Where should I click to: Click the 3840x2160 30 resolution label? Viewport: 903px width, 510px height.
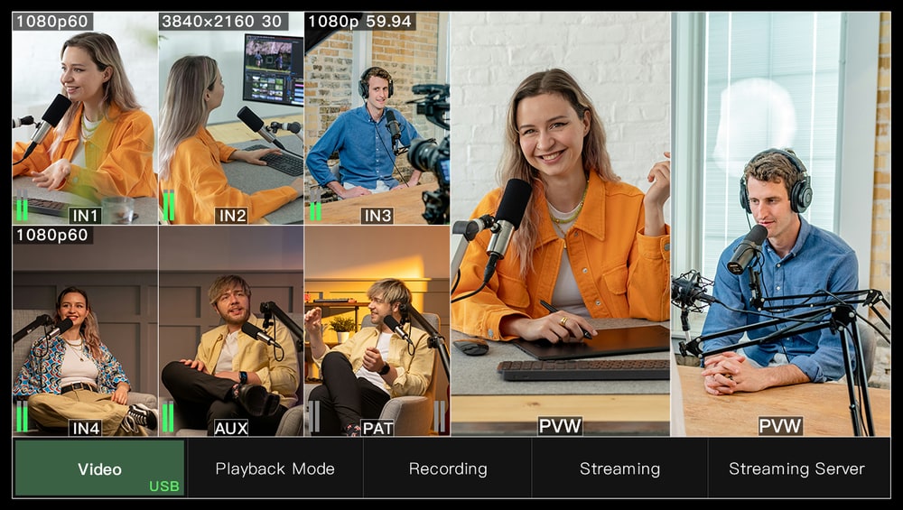point(223,22)
